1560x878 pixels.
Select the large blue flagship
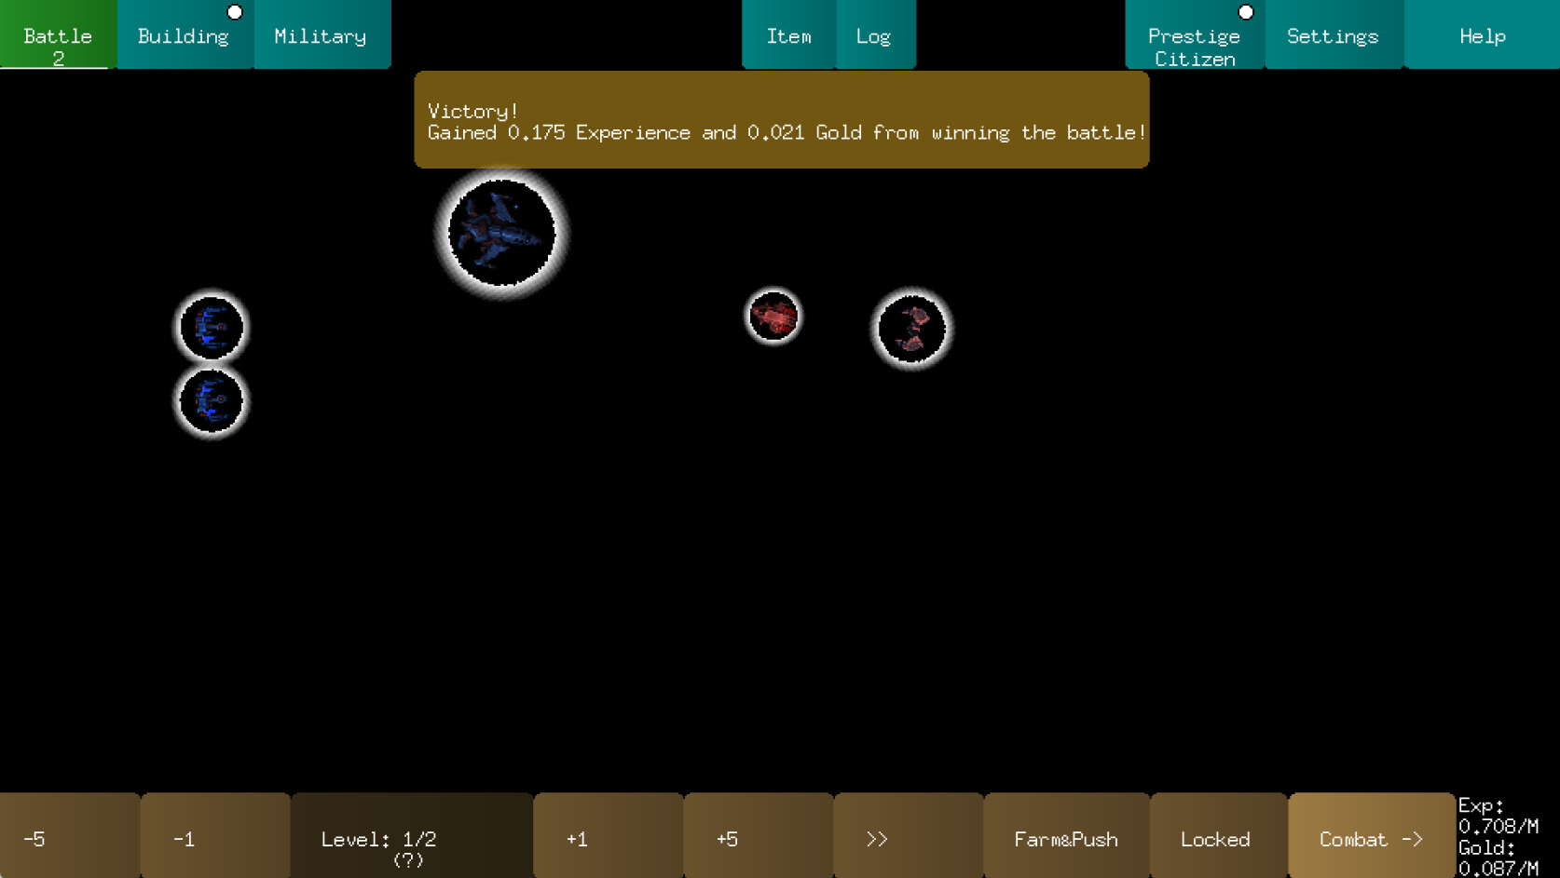[x=500, y=233]
